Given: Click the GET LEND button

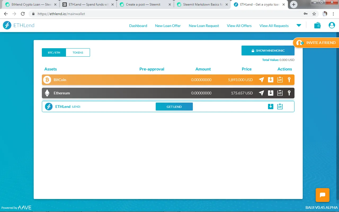Looking at the screenshot, I should click(174, 107).
